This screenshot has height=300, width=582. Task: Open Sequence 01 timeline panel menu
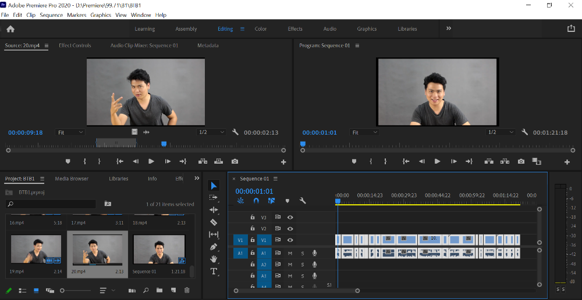275,179
